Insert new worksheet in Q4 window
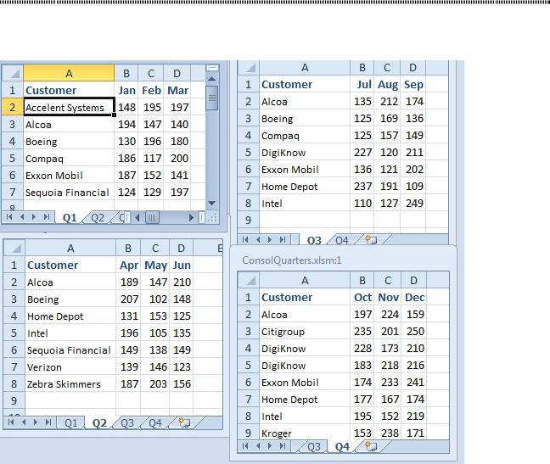The height and width of the screenshot is (464, 550). [370, 446]
